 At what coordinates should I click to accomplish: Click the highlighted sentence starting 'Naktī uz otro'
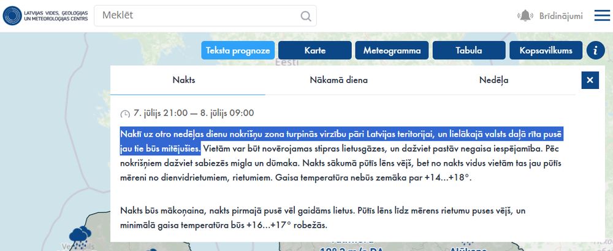(x=341, y=141)
